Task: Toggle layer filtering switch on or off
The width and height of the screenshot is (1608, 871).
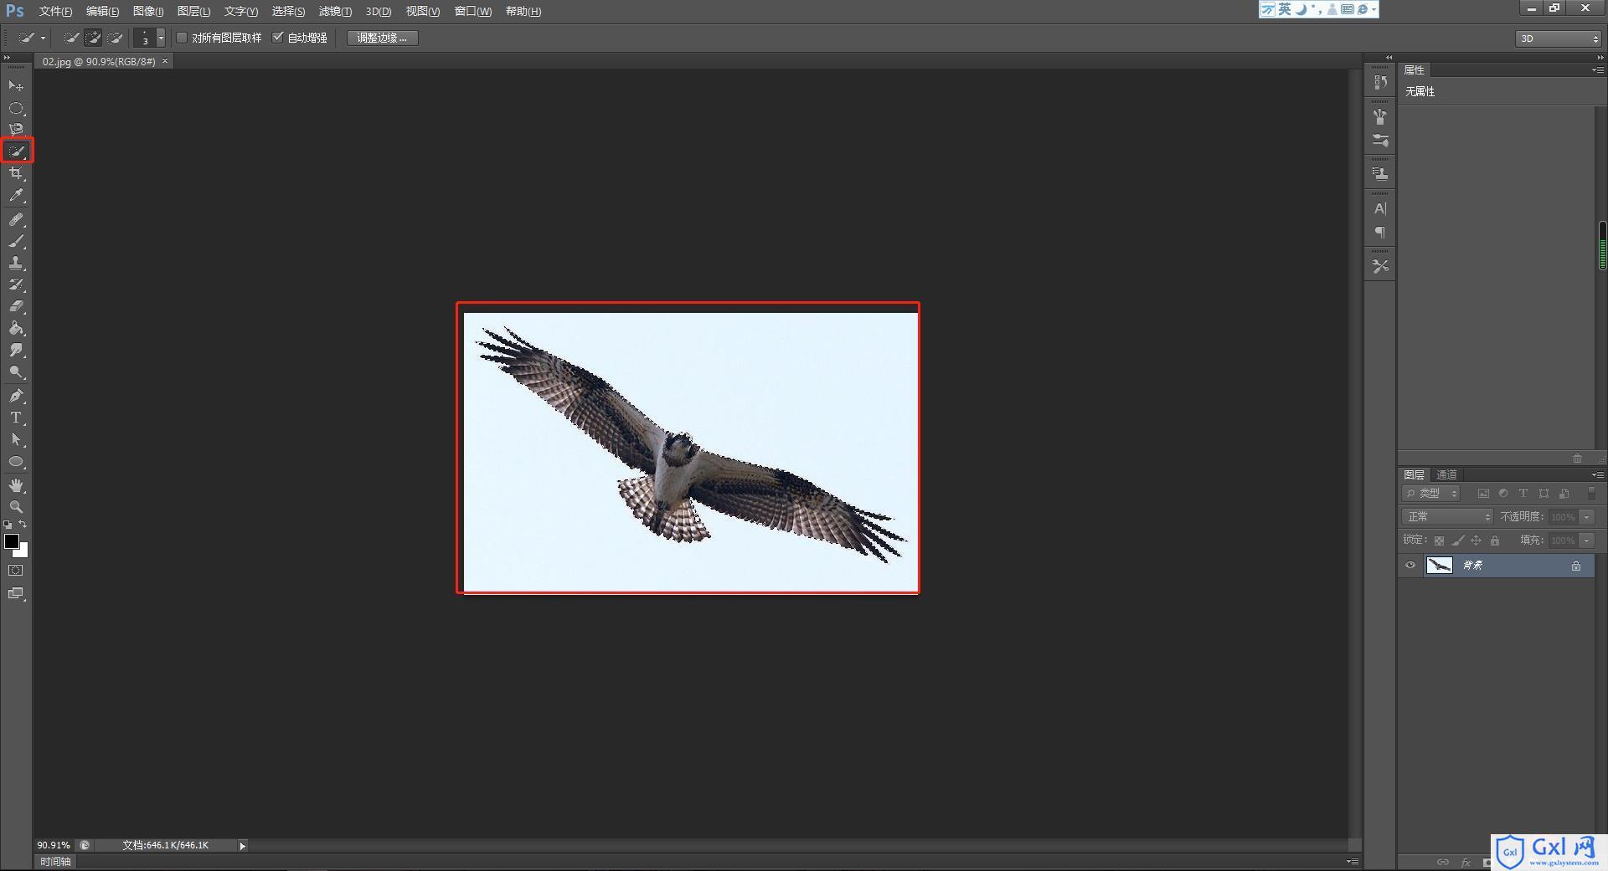Action: point(1591,494)
